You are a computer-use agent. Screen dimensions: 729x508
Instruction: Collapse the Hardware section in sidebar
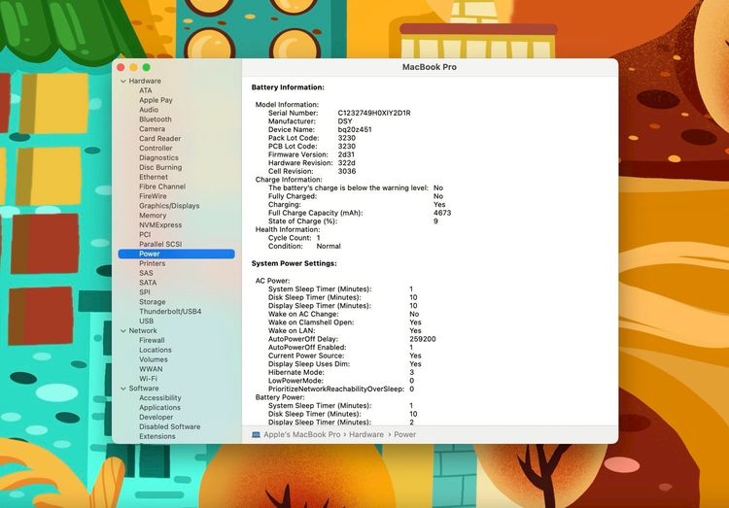[x=122, y=82]
